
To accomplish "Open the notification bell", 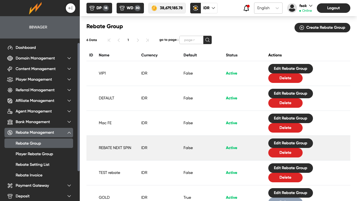I will (246, 8).
